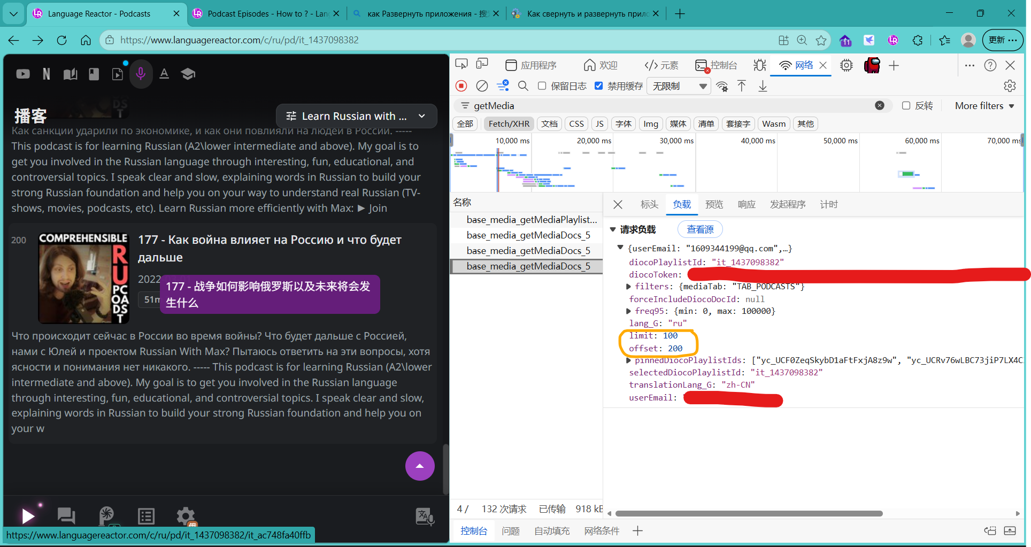Open the network search magnifier
Image resolution: width=1031 pixels, height=547 pixels.
click(x=523, y=86)
